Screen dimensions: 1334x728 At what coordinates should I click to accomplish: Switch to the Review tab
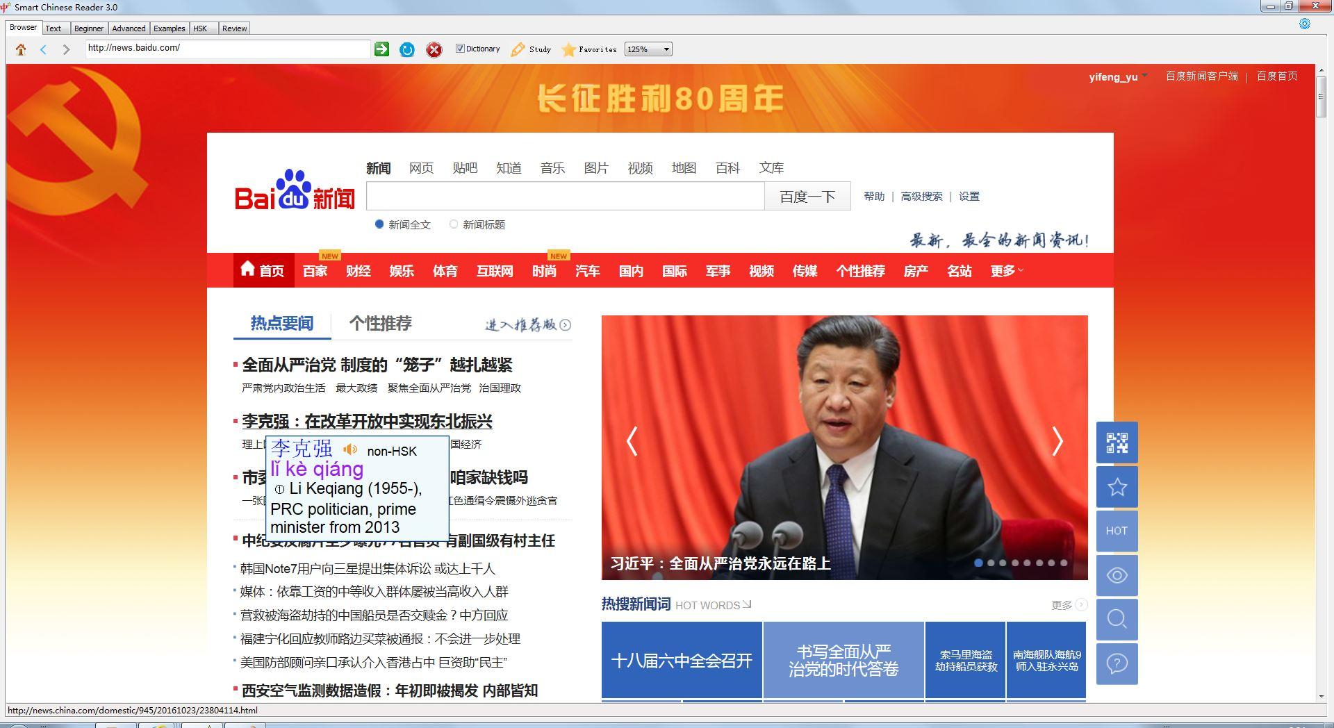click(x=235, y=28)
